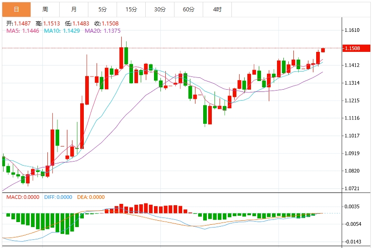Switch to the 周 weekly tab
This screenshot has width=374, height=248.
pos(45,9)
